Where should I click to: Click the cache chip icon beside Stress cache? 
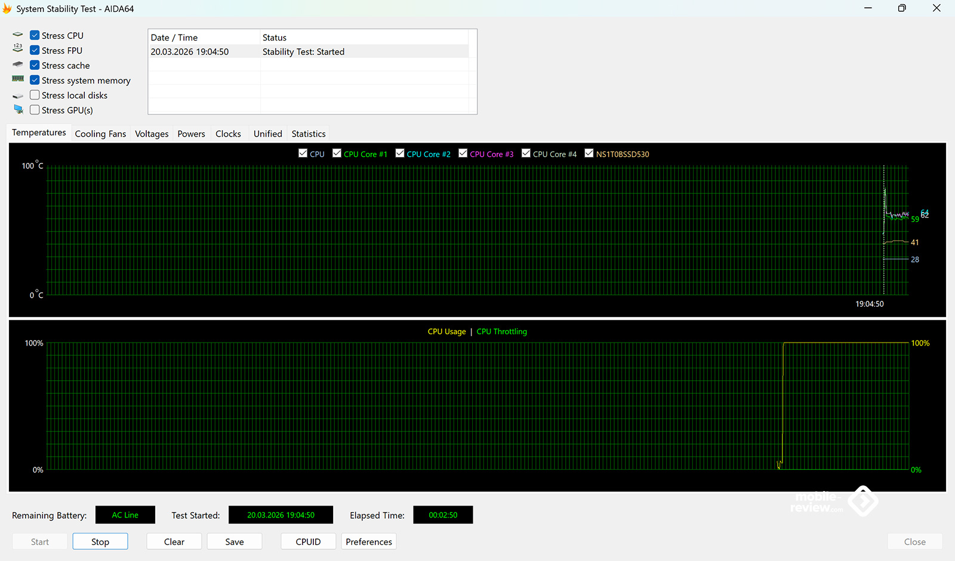18,64
